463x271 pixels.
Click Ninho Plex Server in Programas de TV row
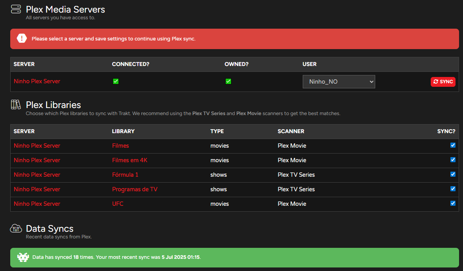click(37, 189)
